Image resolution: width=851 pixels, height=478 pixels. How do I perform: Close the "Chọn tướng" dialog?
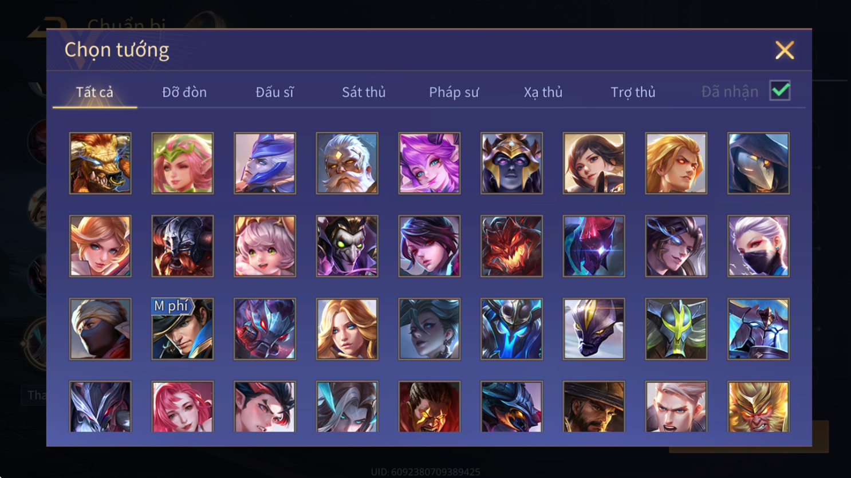[x=785, y=50]
